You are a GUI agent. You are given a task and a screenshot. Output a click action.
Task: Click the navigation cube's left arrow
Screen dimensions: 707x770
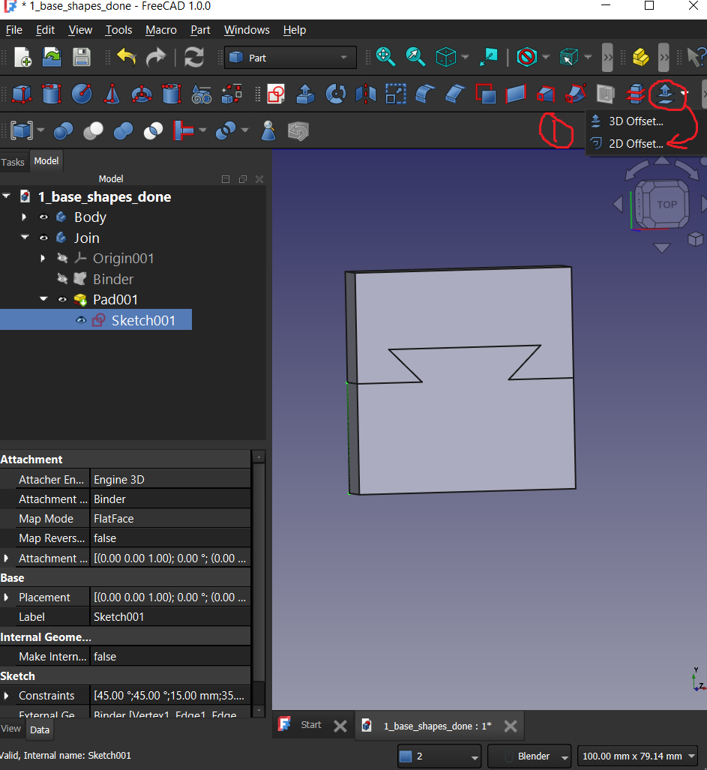click(x=618, y=204)
